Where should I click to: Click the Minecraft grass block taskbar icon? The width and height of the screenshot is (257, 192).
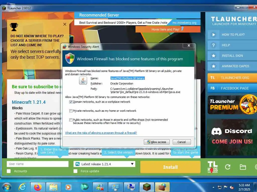pos(147,187)
